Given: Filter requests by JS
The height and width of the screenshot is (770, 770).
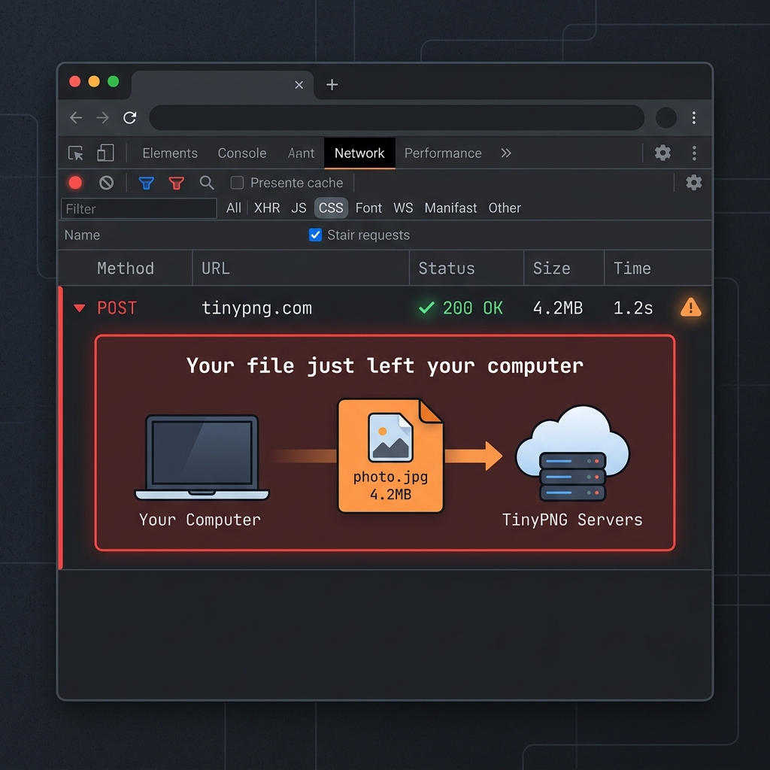Looking at the screenshot, I should click(x=299, y=208).
